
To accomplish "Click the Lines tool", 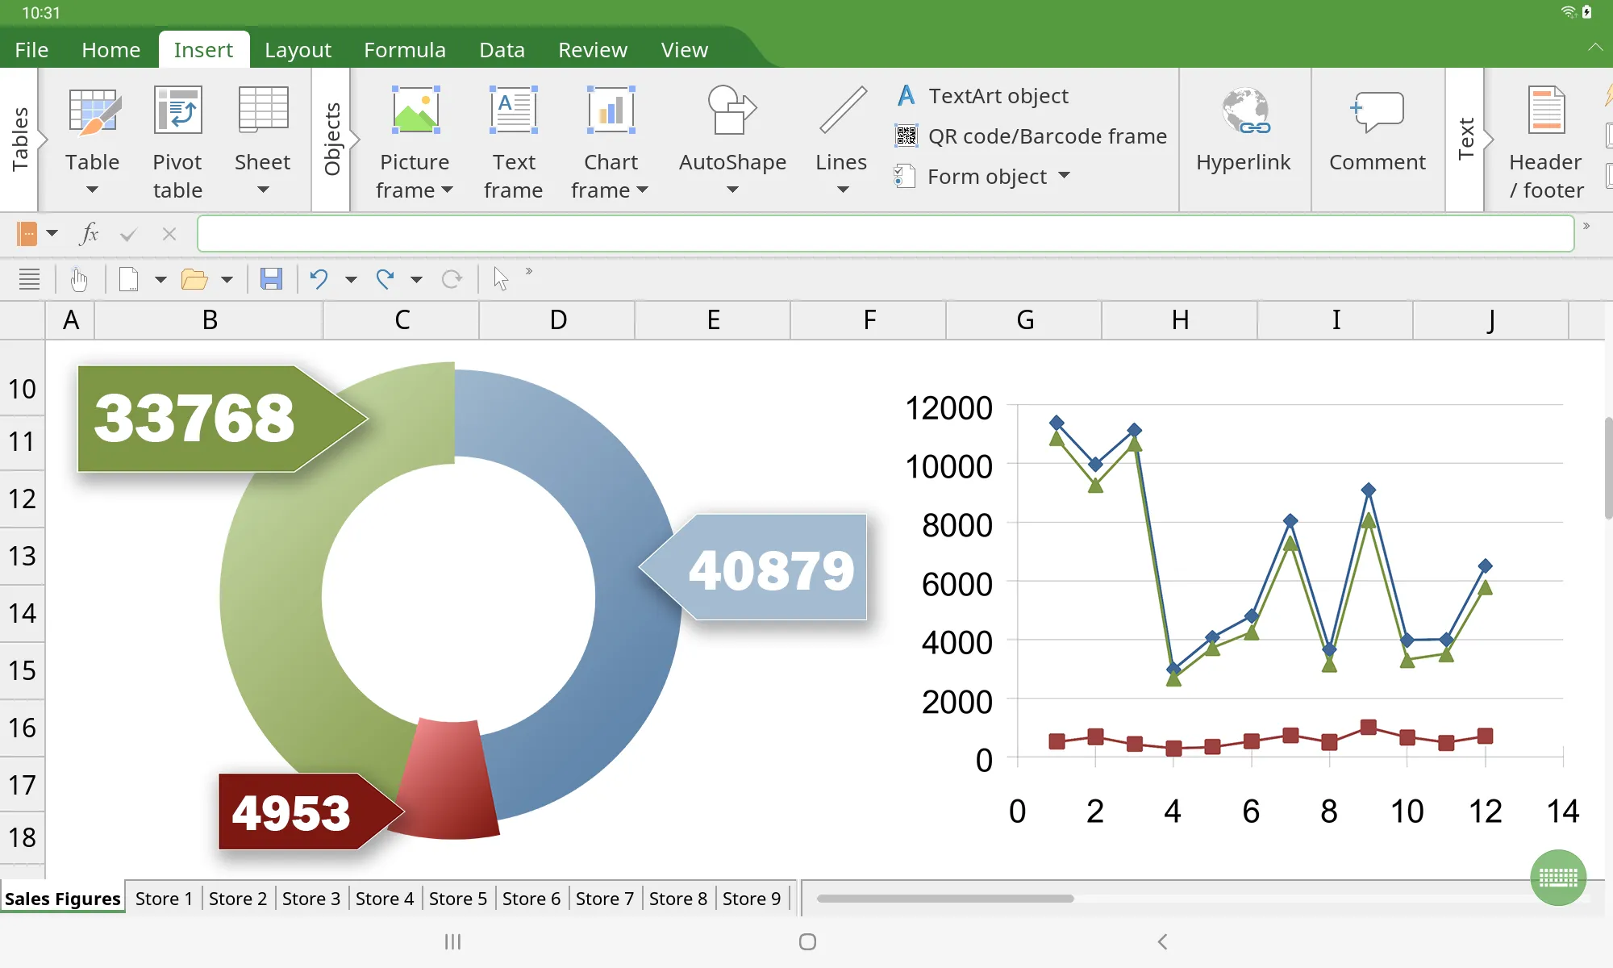I will pyautogui.click(x=842, y=136).
